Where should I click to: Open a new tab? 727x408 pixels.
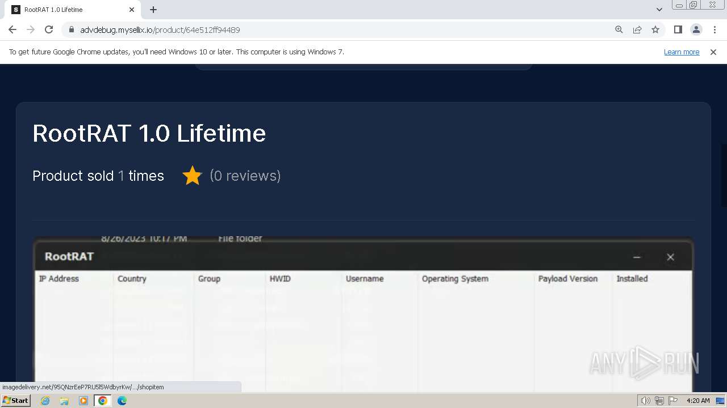point(153,10)
